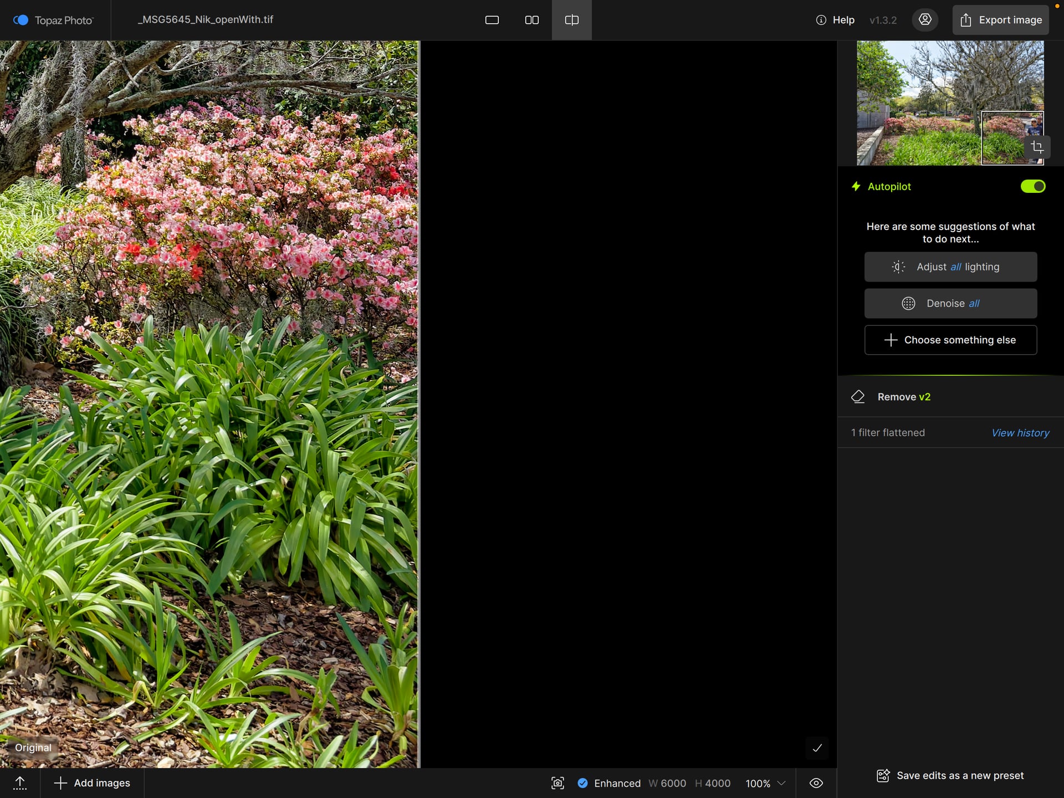This screenshot has width=1064, height=798.
Task: Toggle the eye preview visibility icon
Action: click(816, 783)
